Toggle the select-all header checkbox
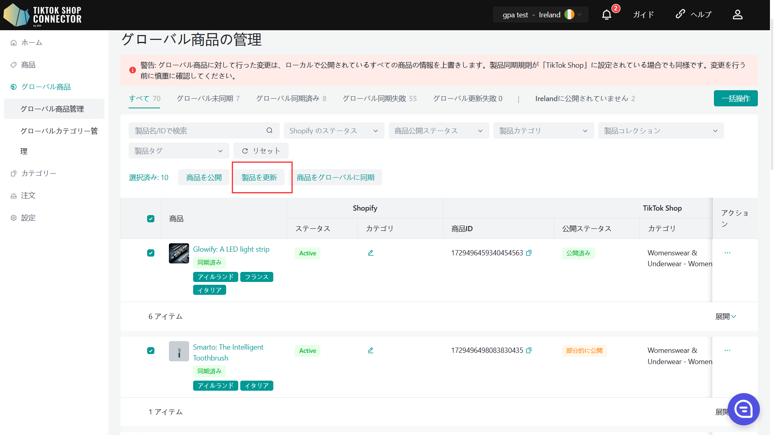This screenshot has height=435, width=774. (151, 219)
